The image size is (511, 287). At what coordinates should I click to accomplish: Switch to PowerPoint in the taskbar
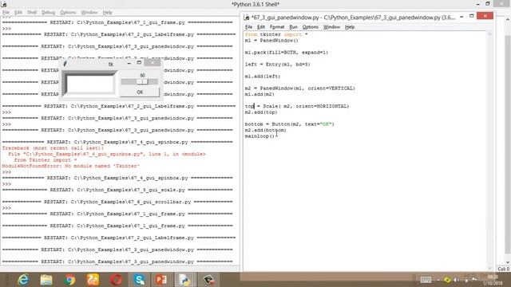coord(161,280)
